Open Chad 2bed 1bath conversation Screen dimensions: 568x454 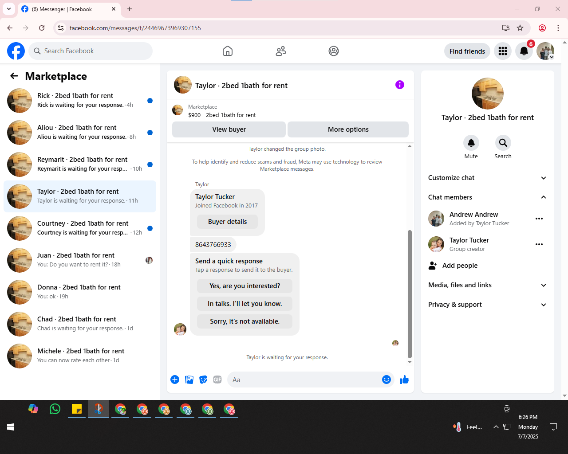click(80, 324)
